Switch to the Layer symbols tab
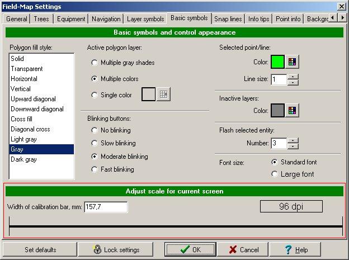The image size is (349, 260). coord(145,19)
